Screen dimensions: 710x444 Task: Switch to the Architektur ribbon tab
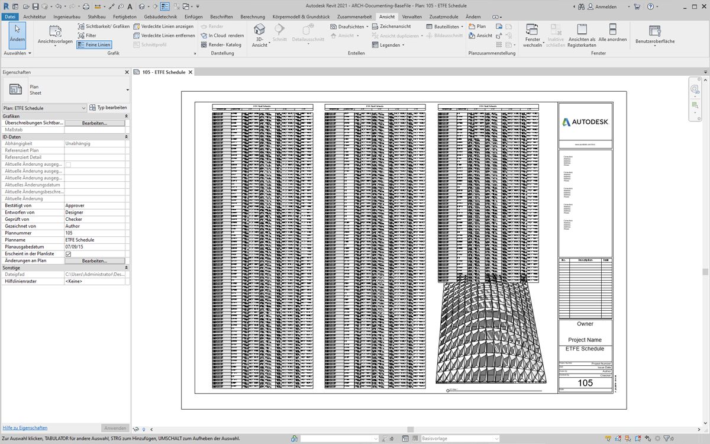point(35,17)
